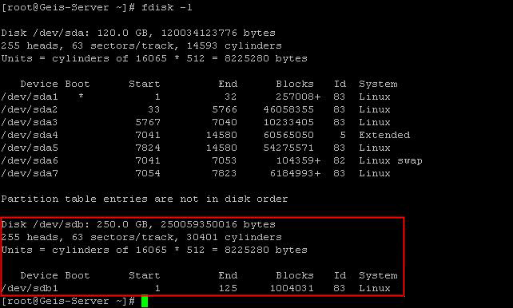Select the "7824" start value of sda5

coord(148,148)
